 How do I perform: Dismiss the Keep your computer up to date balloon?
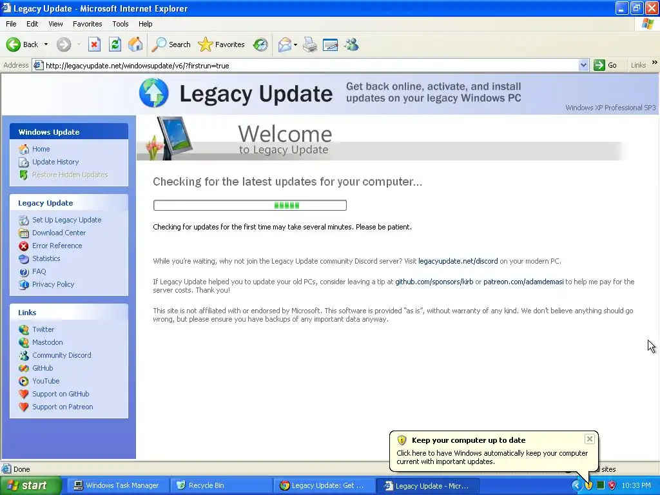click(589, 439)
